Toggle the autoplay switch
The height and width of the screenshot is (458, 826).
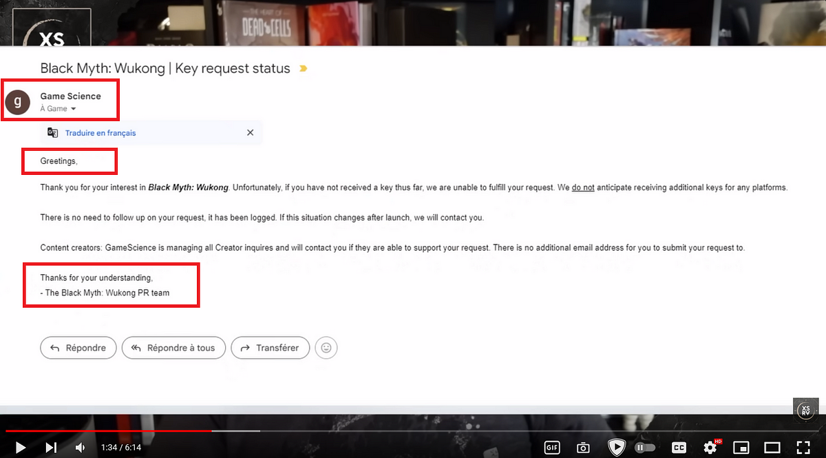click(645, 448)
